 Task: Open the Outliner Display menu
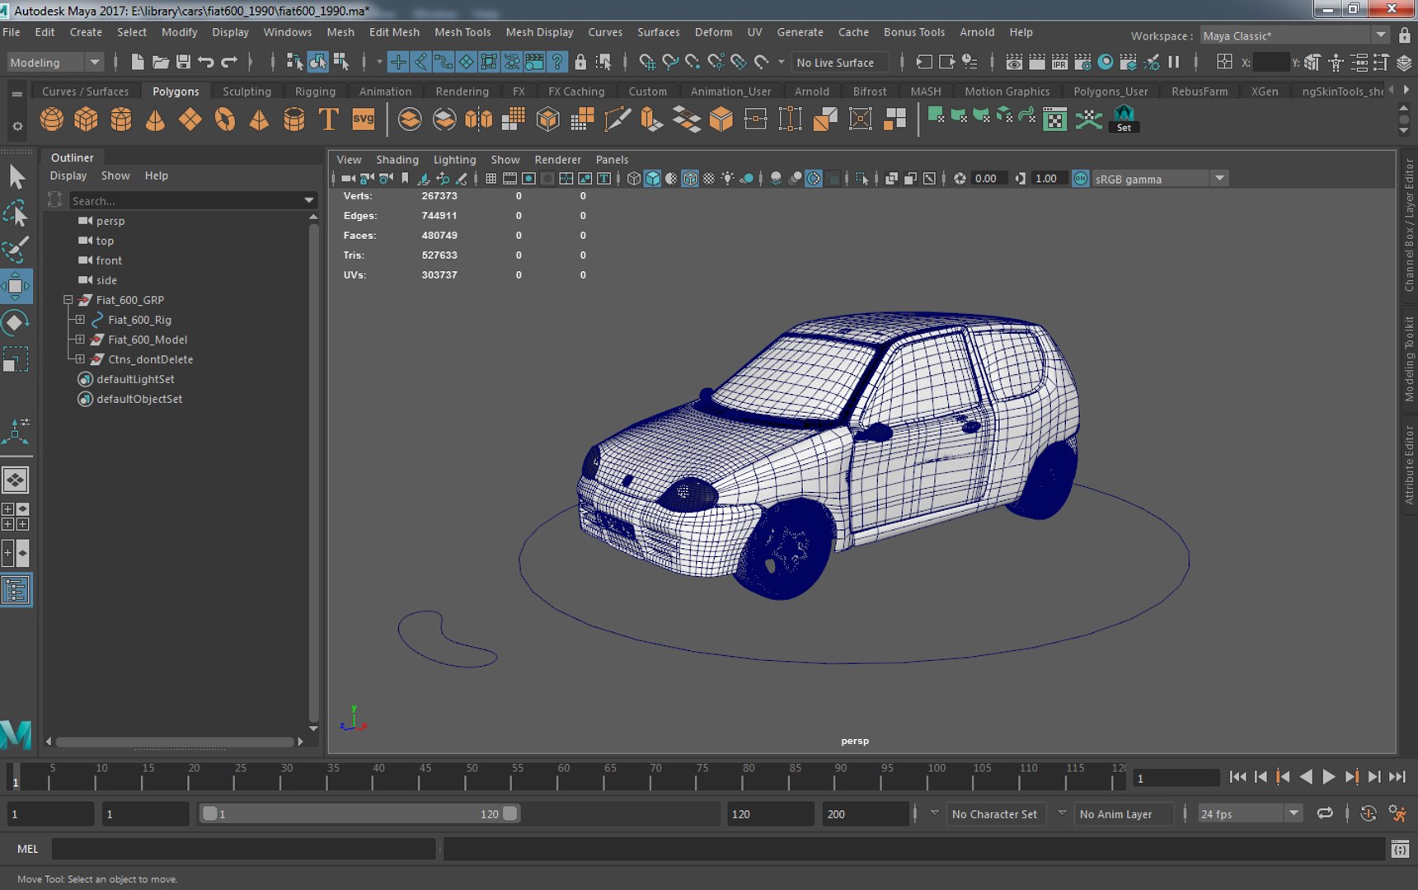pyautogui.click(x=68, y=176)
